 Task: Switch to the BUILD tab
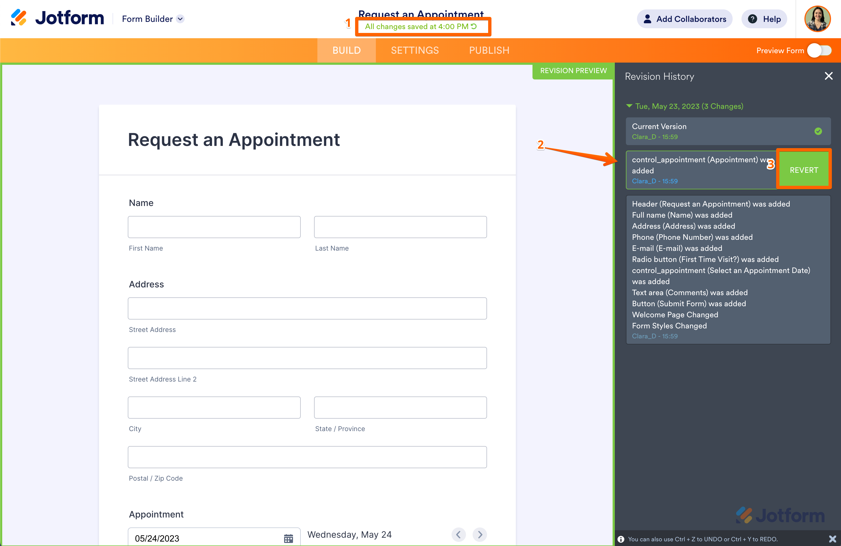tap(346, 50)
